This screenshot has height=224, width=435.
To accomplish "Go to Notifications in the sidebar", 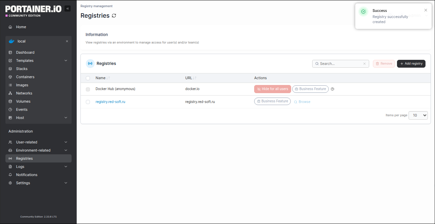I will click(26, 175).
